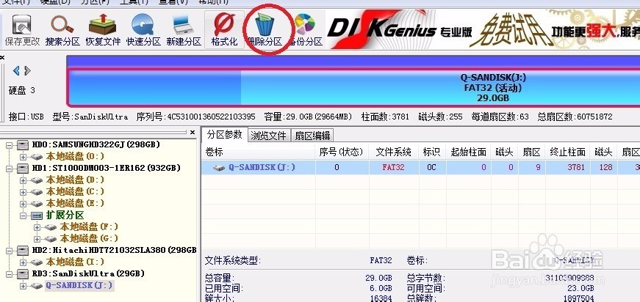The height and width of the screenshot is (302, 640).
Task: Click the 起始柱面 column header
Action: (468, 152)
